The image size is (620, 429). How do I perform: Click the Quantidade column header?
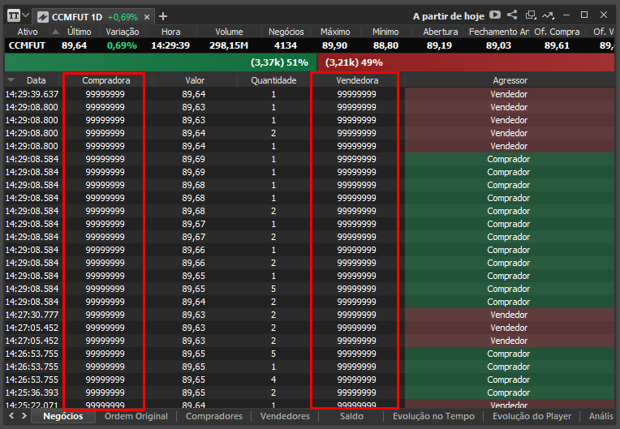[273, 80]
